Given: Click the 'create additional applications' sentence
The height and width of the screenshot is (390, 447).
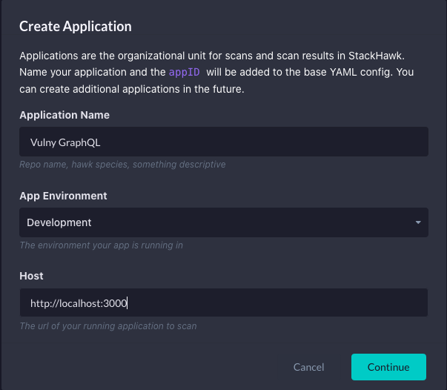Looking at the screenshot, I should tap(132, 89).
